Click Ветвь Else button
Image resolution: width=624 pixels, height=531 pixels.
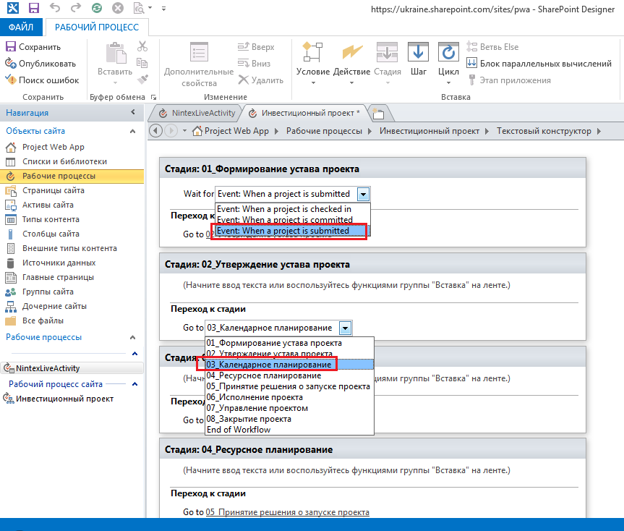point(492,47)
